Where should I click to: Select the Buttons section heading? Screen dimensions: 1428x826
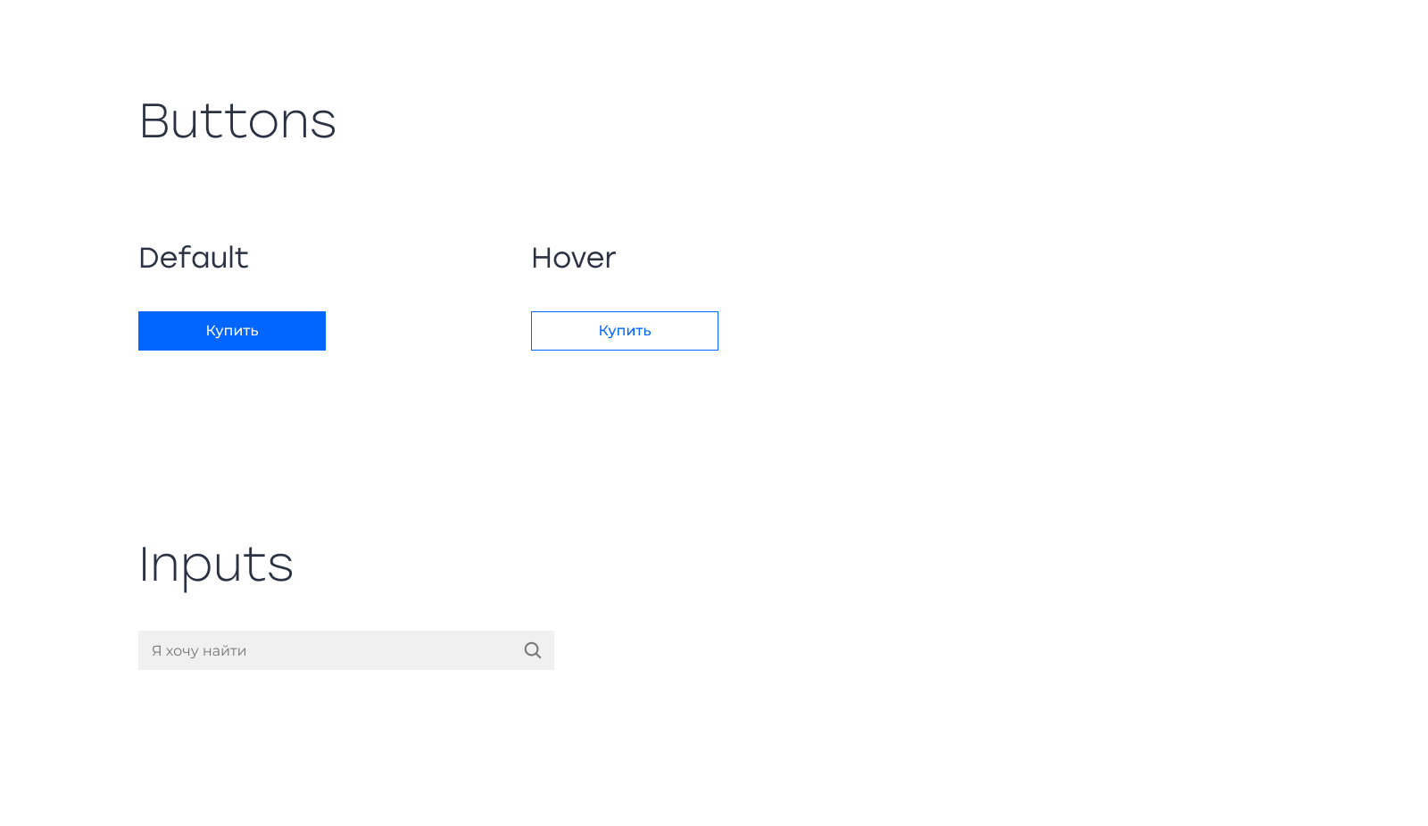(237, 122)
